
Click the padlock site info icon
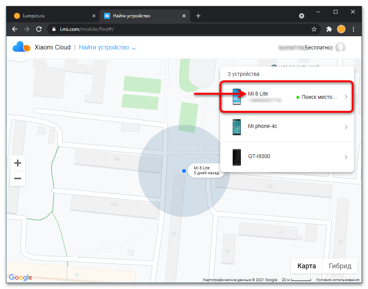(54, 29)
